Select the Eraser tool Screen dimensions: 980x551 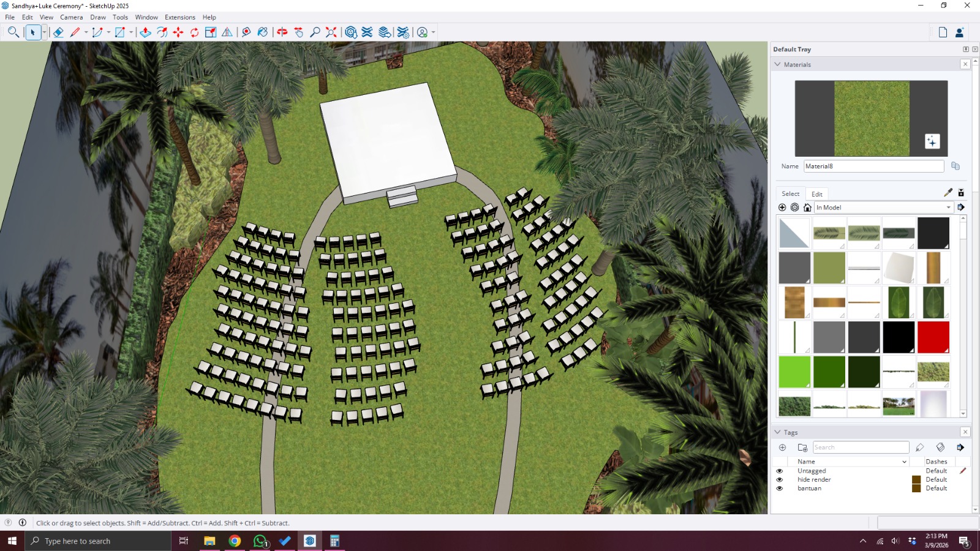(x=58, y=32)
